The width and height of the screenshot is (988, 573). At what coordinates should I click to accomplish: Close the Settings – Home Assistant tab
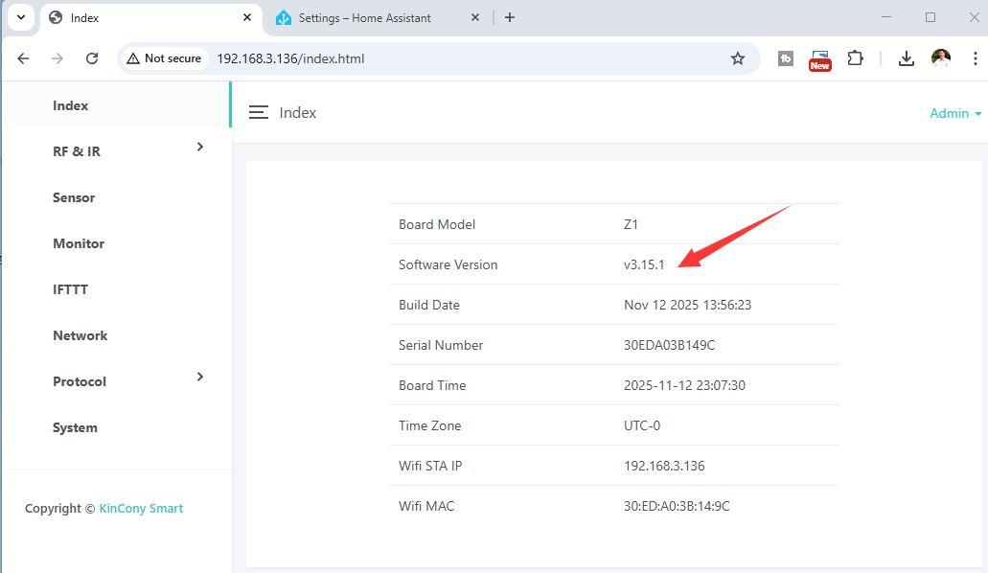click(x=474, y=17)
